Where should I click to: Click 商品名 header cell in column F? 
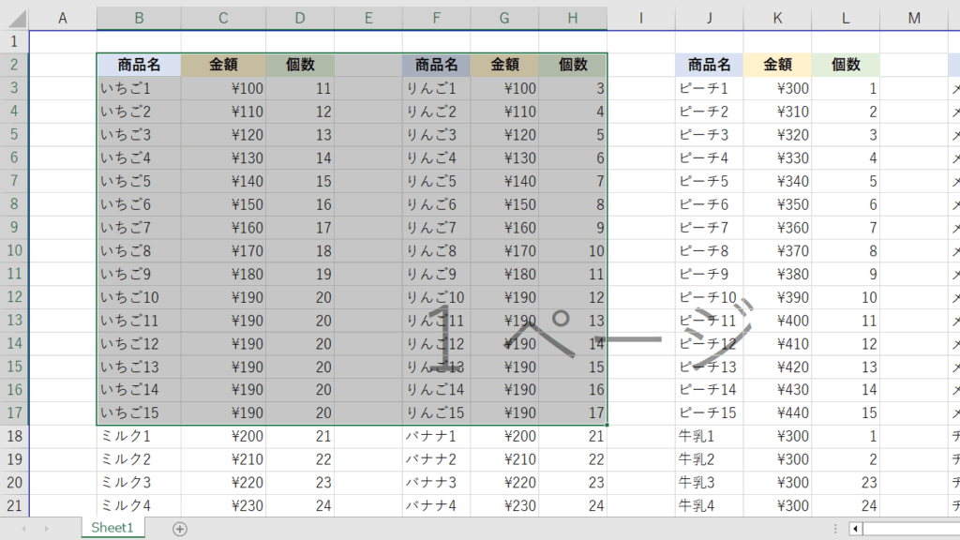pyautogui.click(x=437, y=65)
